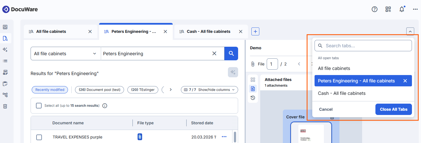
Task: Click Cancel in the tab list popup
Action: (326, 109)
